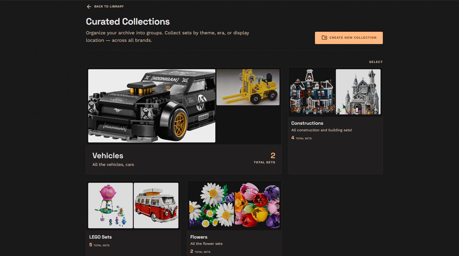This screenshot has height=256, width=459.
Task: Open the colorful tulips thumbnail
Action: [x=257, y=206]
